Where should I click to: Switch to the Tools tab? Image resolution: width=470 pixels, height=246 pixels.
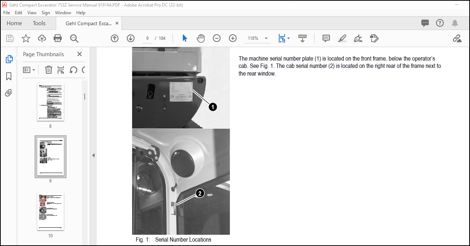pyautogui.click(x=39, y=23)
